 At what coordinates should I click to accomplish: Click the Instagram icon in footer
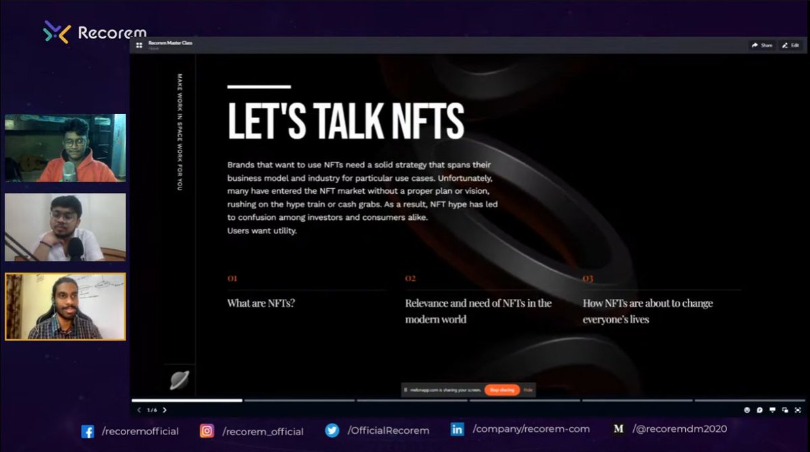(x=207, y=430)
